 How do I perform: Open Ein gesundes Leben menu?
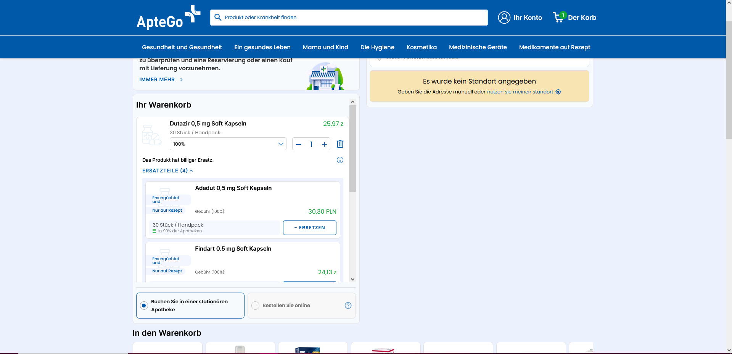(x=262, y=47)
